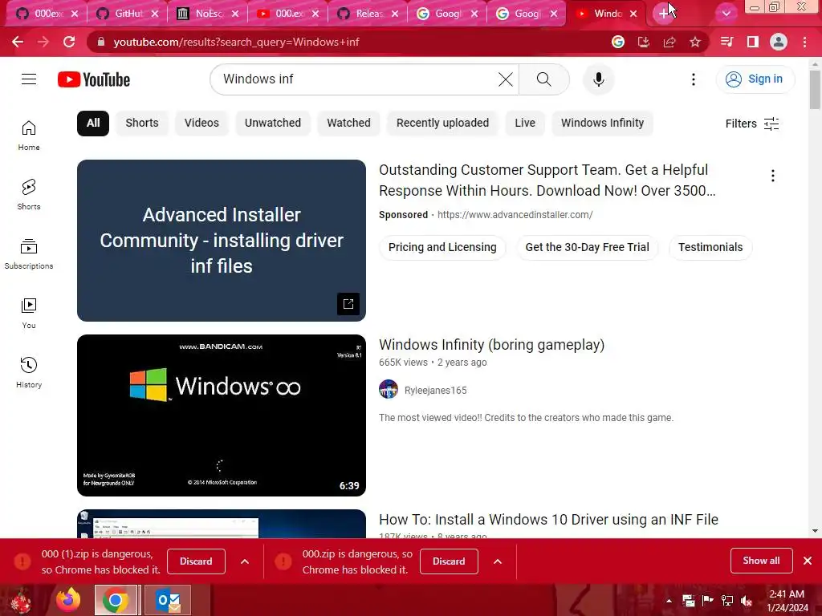This screenshot has width=822, height=616.
Task: Open Shorts in the sidebar
Action: (29, 195)
